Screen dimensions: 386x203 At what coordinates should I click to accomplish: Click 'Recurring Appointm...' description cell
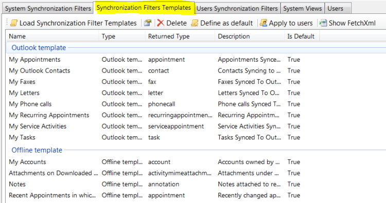tap(249, 115)
